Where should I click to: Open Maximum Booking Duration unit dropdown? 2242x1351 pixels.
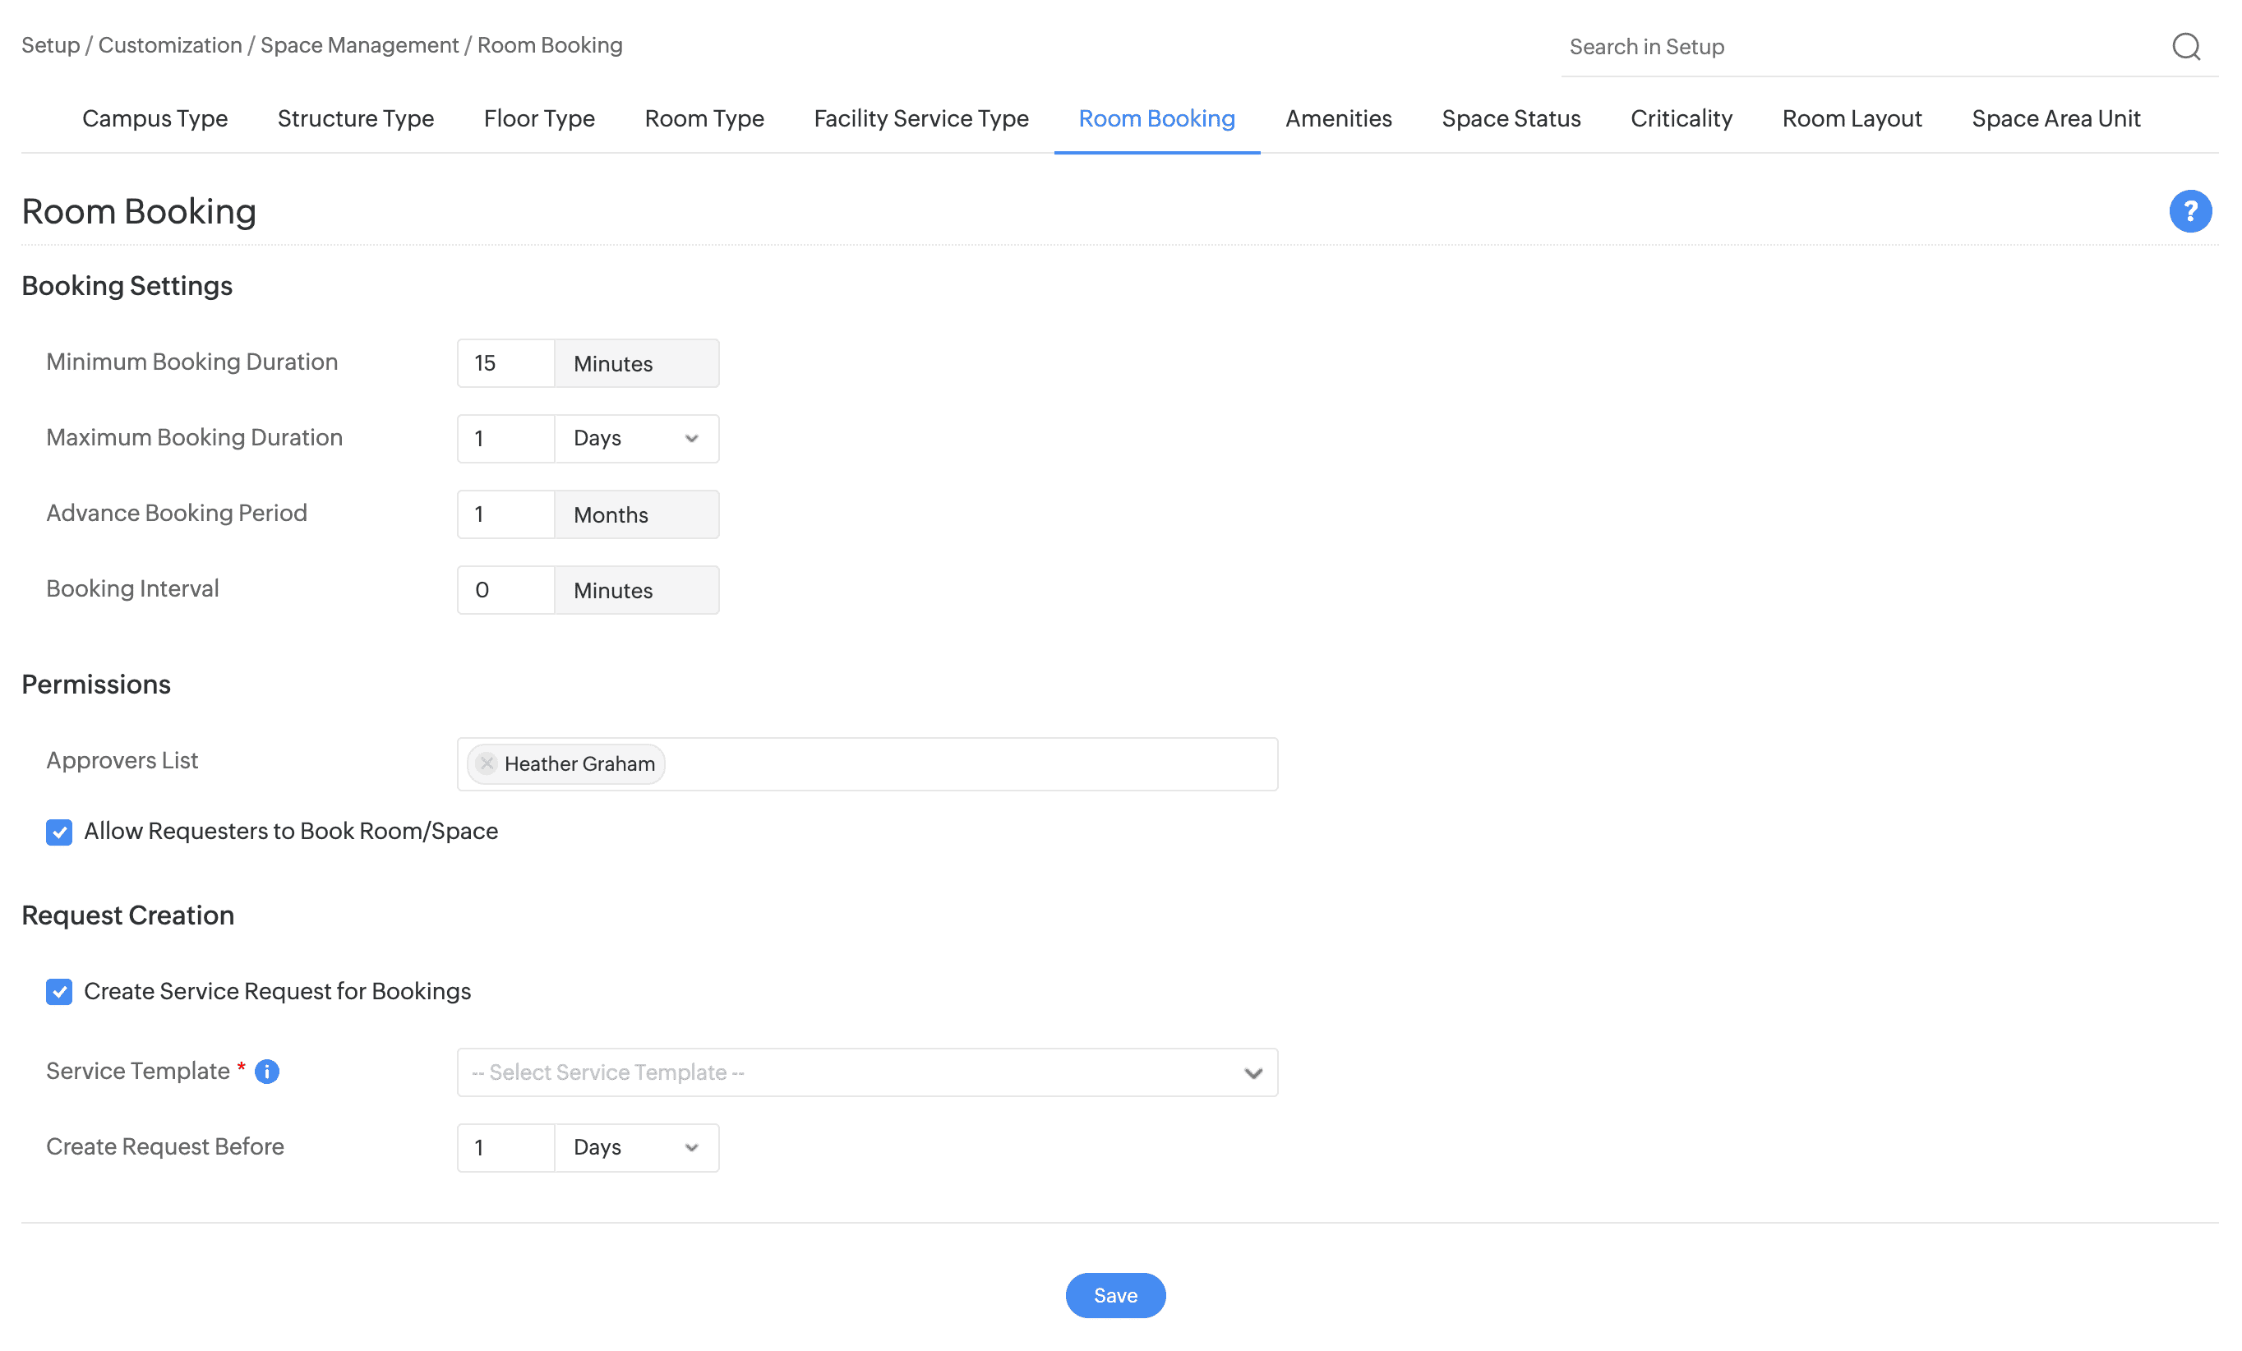[636, 439]
